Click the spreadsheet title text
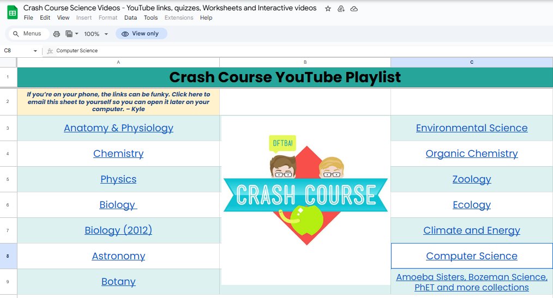This screenshot has height=298, width=553. [170, 8]
